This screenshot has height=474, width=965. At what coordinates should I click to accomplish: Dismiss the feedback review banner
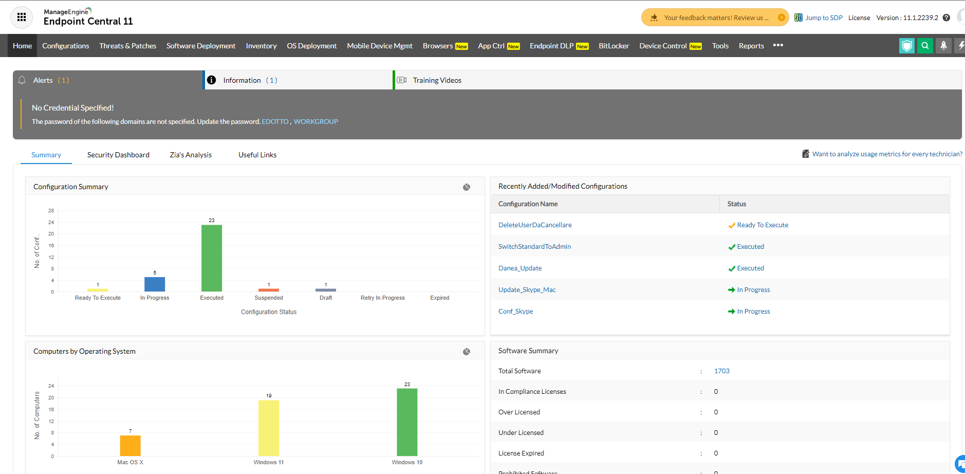781,17
